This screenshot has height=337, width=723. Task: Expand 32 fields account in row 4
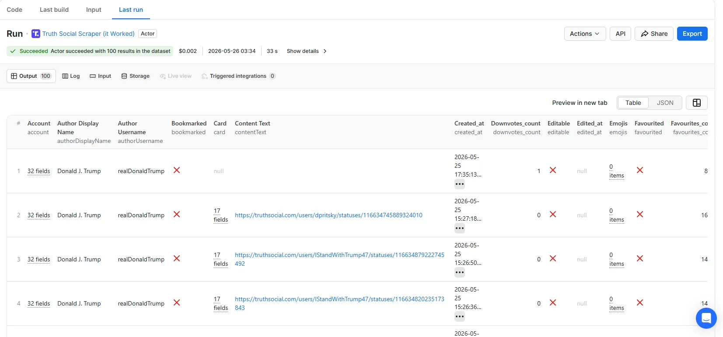tap(38, 303)
